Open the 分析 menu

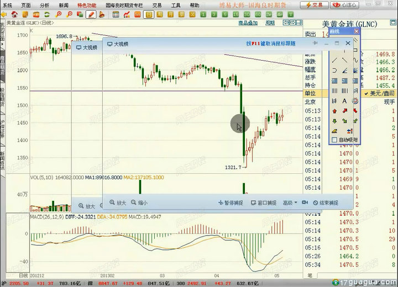click(x=44, y=4)
